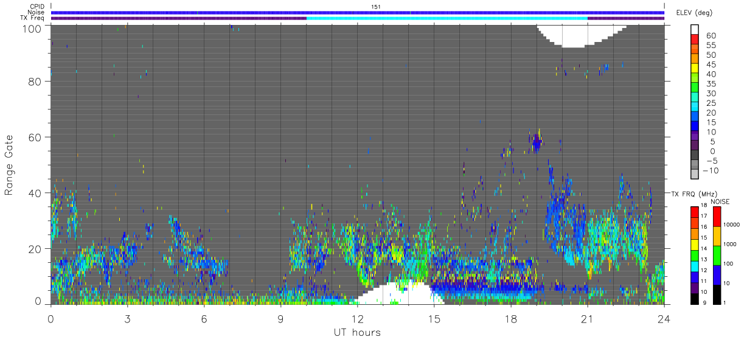Screen dimensions: 747x345
Task: Click the blue Noise strip at top
Action: click(x=358, y=12)
